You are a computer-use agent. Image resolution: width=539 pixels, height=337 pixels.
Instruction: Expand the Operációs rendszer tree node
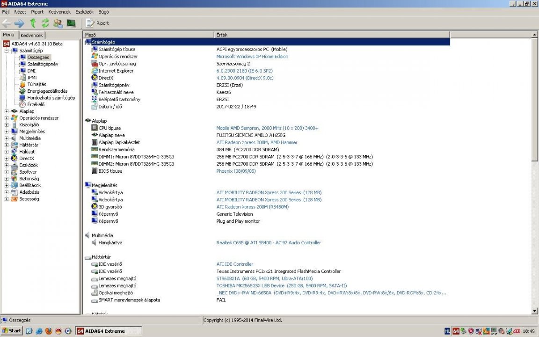coord(7,118)
